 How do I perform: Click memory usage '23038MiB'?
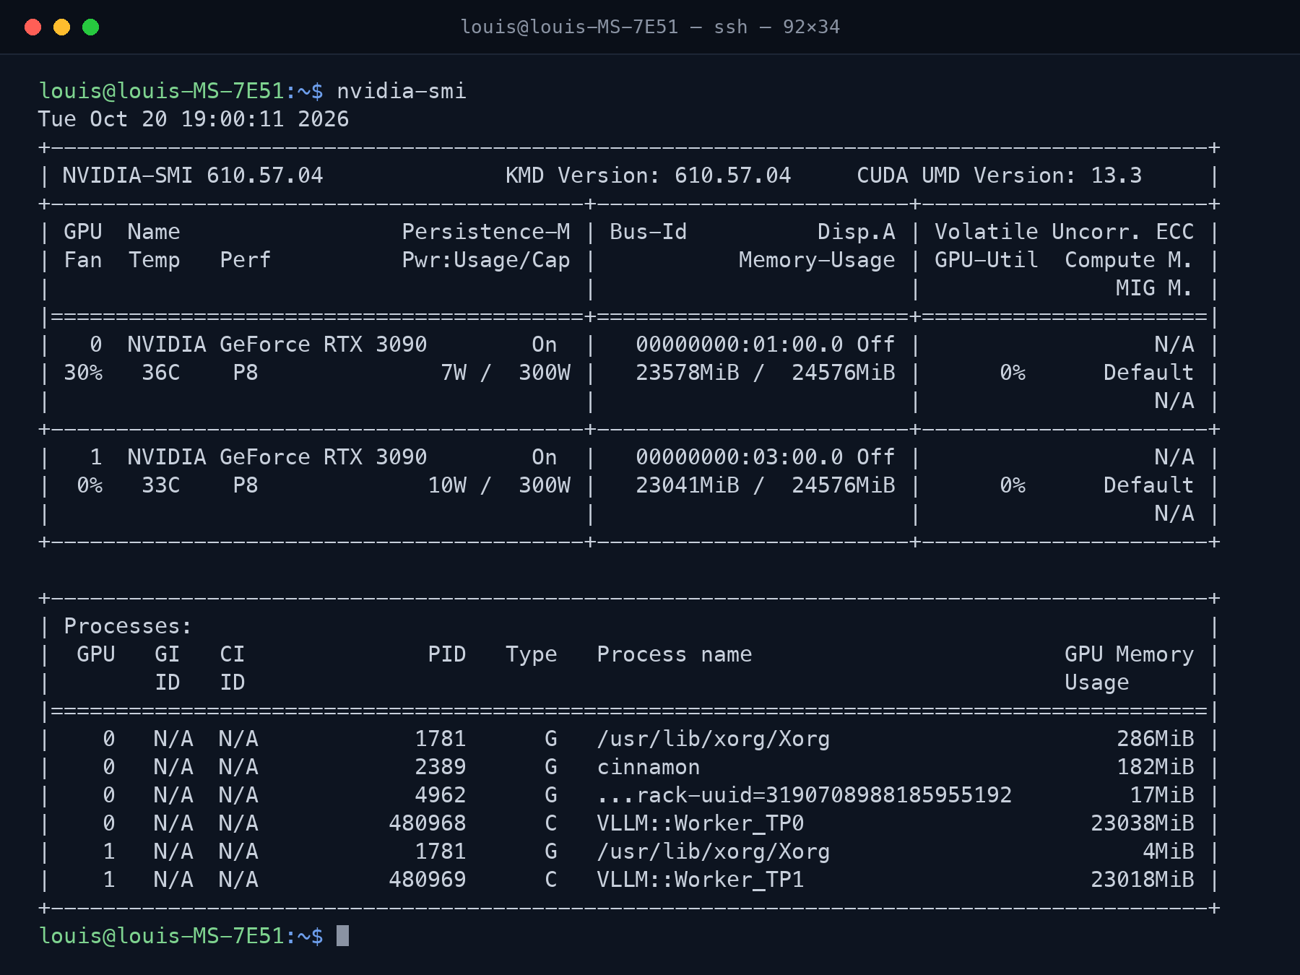pyautogui.click(x=1142, y=823)
